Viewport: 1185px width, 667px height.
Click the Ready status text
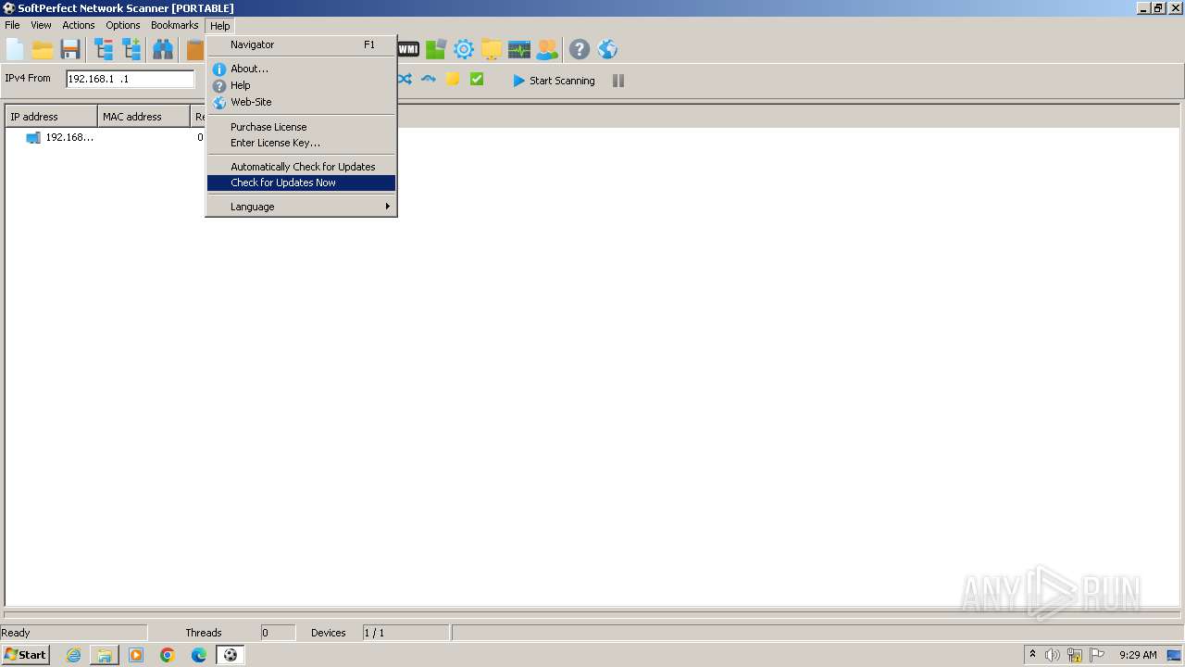tap(16, 633)
